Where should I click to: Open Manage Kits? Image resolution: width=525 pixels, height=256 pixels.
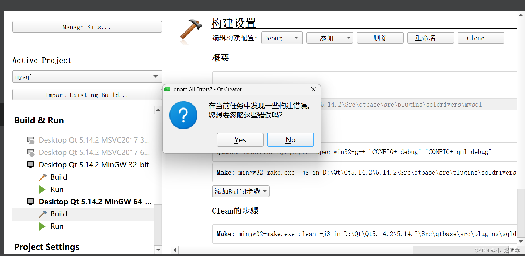[x=87, y=27]
